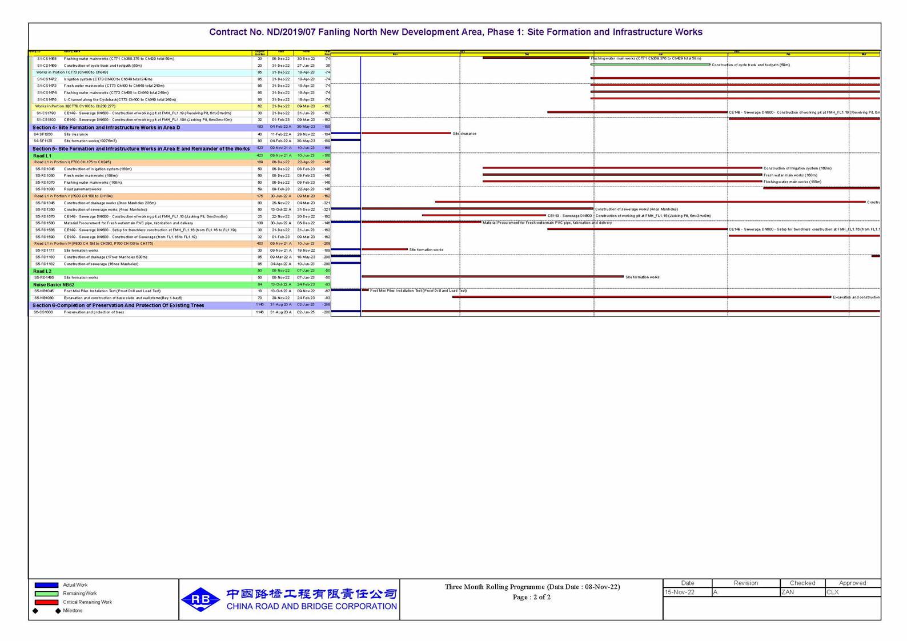Image resolution: width=907 pixels, height=641 pixels.
Task: Click the Site clearance Gantt bar
Action: point(406,133)
